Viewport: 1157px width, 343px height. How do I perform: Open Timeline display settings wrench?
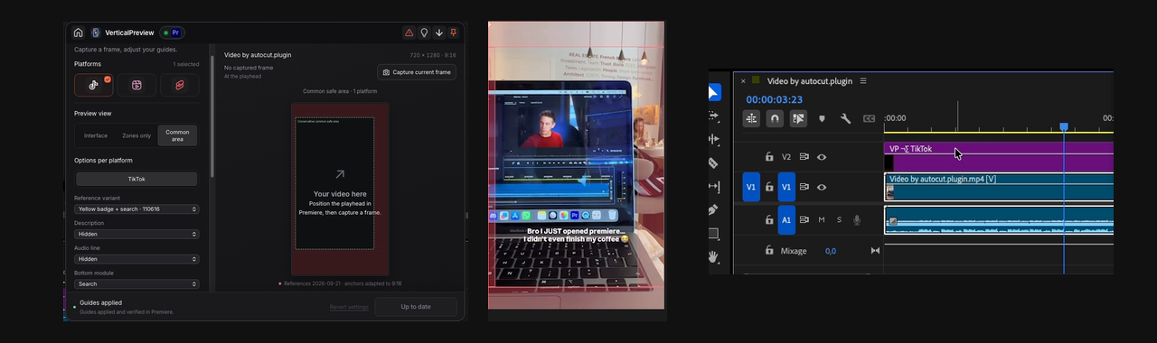[x=845, y=118]
